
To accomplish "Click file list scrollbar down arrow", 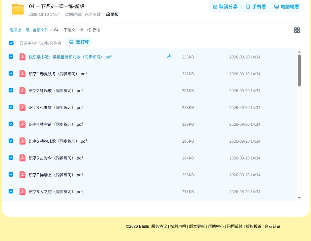I will [x=299, y=198].
